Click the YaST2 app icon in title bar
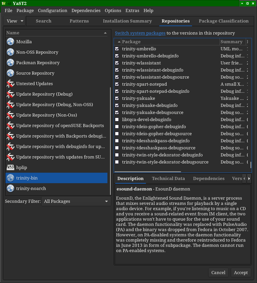Viewport: 257px width, 283px height. coord(4,3)
